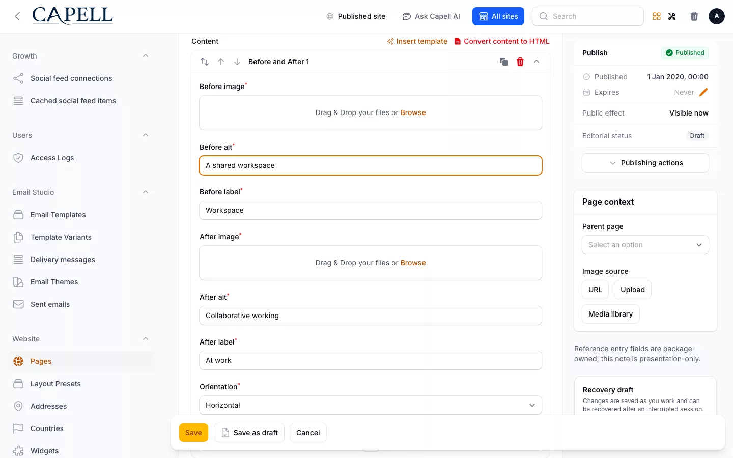Open Access Logs

pos(81,158)
